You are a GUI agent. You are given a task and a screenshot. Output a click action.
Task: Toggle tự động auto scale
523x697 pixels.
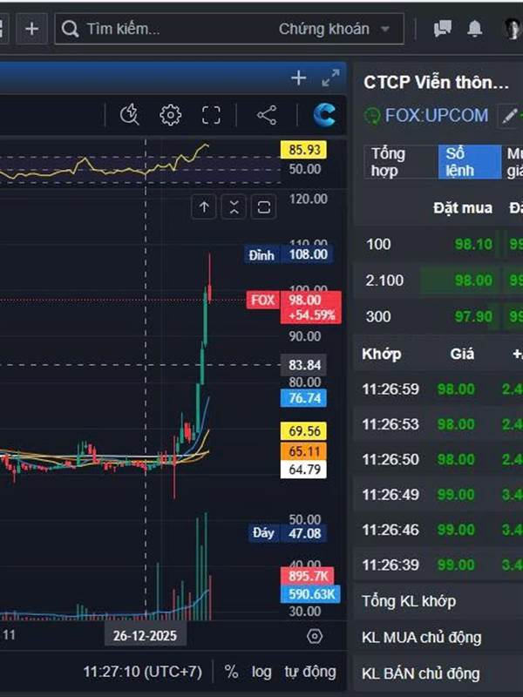[310, 671]
